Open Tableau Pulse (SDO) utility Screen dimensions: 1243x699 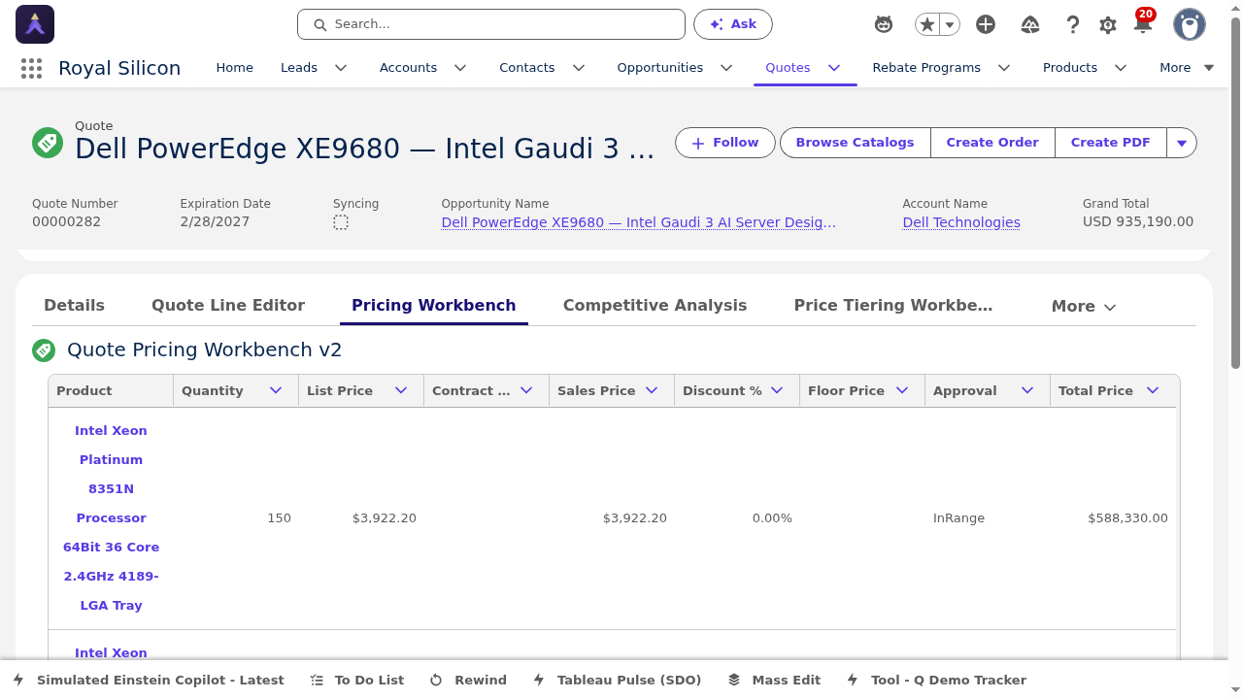click(617, 680)
